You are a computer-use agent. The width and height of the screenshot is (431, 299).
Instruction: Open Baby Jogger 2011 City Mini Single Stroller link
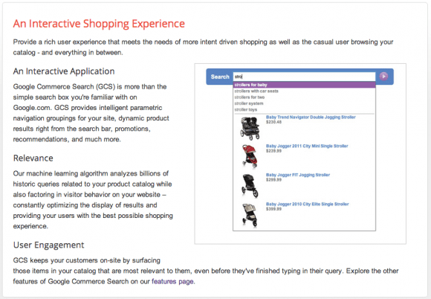point(307,146)
